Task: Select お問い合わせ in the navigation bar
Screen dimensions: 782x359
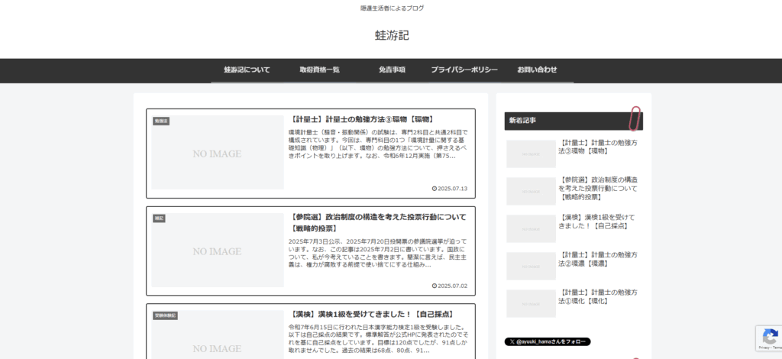Action: (537, 70)
